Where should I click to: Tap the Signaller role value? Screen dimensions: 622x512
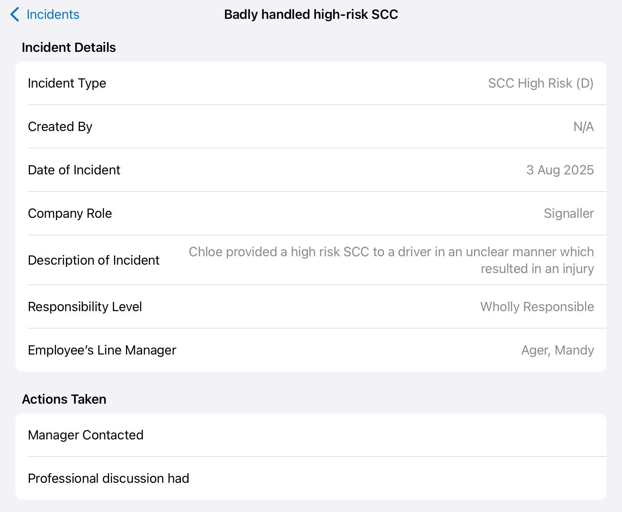pyautogui.click(x=569, y=213)
